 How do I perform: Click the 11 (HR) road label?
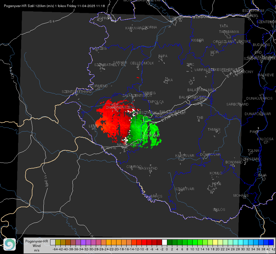click(x=46, y=181)
